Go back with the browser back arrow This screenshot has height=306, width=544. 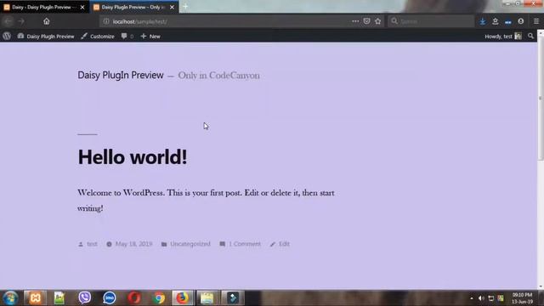pos(8,21)
